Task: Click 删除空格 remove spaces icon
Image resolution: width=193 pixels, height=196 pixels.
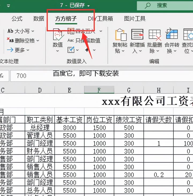Action: (x=10, y=40)
